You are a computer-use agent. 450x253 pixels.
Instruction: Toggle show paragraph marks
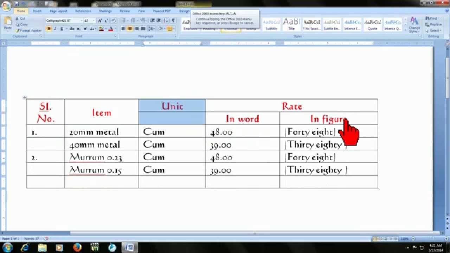coord(173,21)
